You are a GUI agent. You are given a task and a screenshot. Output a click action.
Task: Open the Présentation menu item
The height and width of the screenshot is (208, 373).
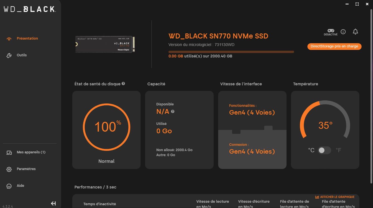tap(27, 38)
